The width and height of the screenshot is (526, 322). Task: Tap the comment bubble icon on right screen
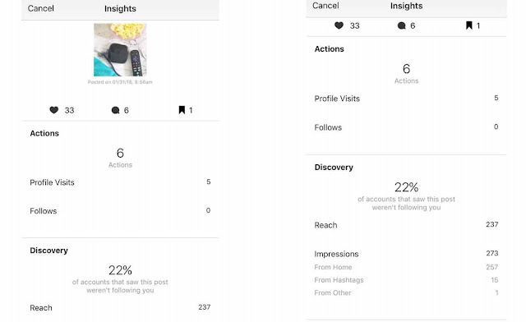click(402, 25)
